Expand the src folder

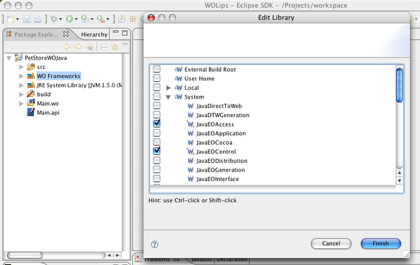pos(22,67)
